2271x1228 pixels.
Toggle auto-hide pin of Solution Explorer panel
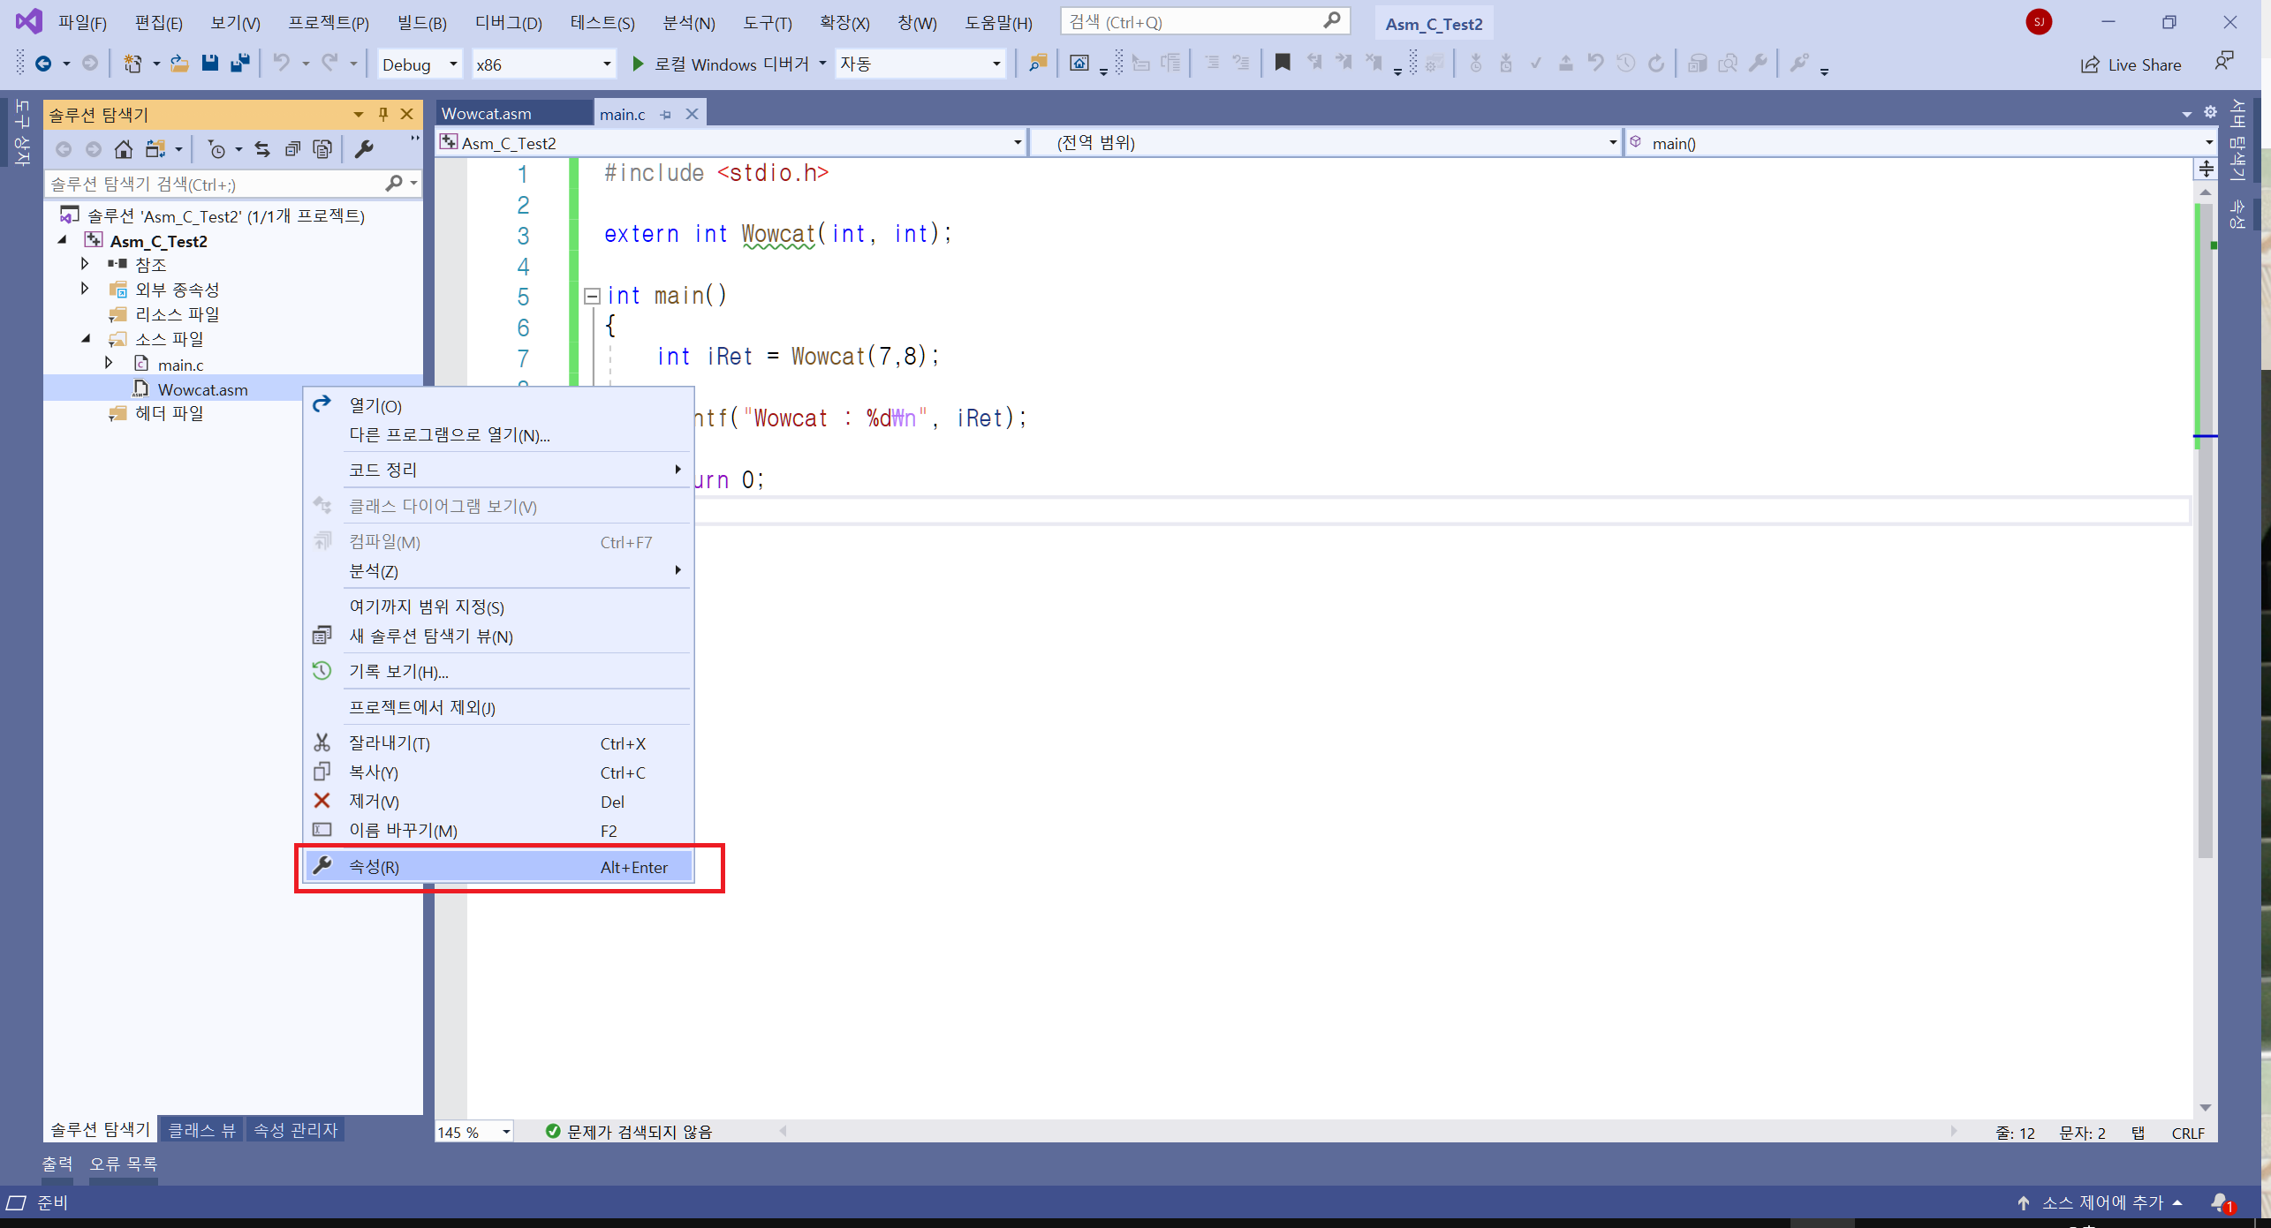[382, 114]
